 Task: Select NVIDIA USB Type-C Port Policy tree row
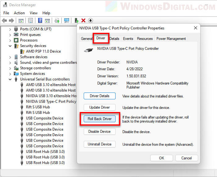point(48,101)
